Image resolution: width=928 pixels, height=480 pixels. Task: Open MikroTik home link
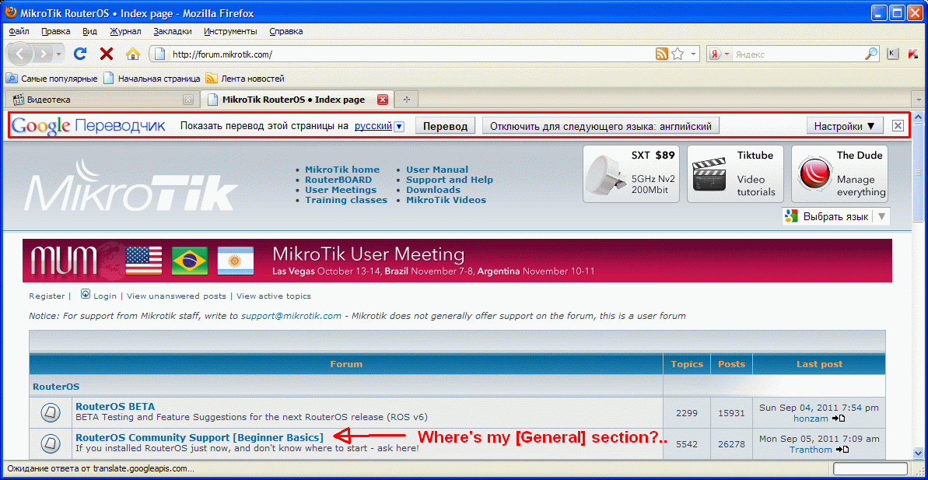pos(342,170)
